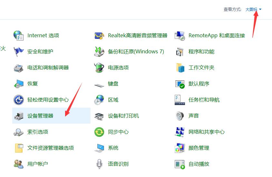The height and width of the screenshot is (177, 272).
Task: Click the 程序和功能 icon
Action: [180, 51]
